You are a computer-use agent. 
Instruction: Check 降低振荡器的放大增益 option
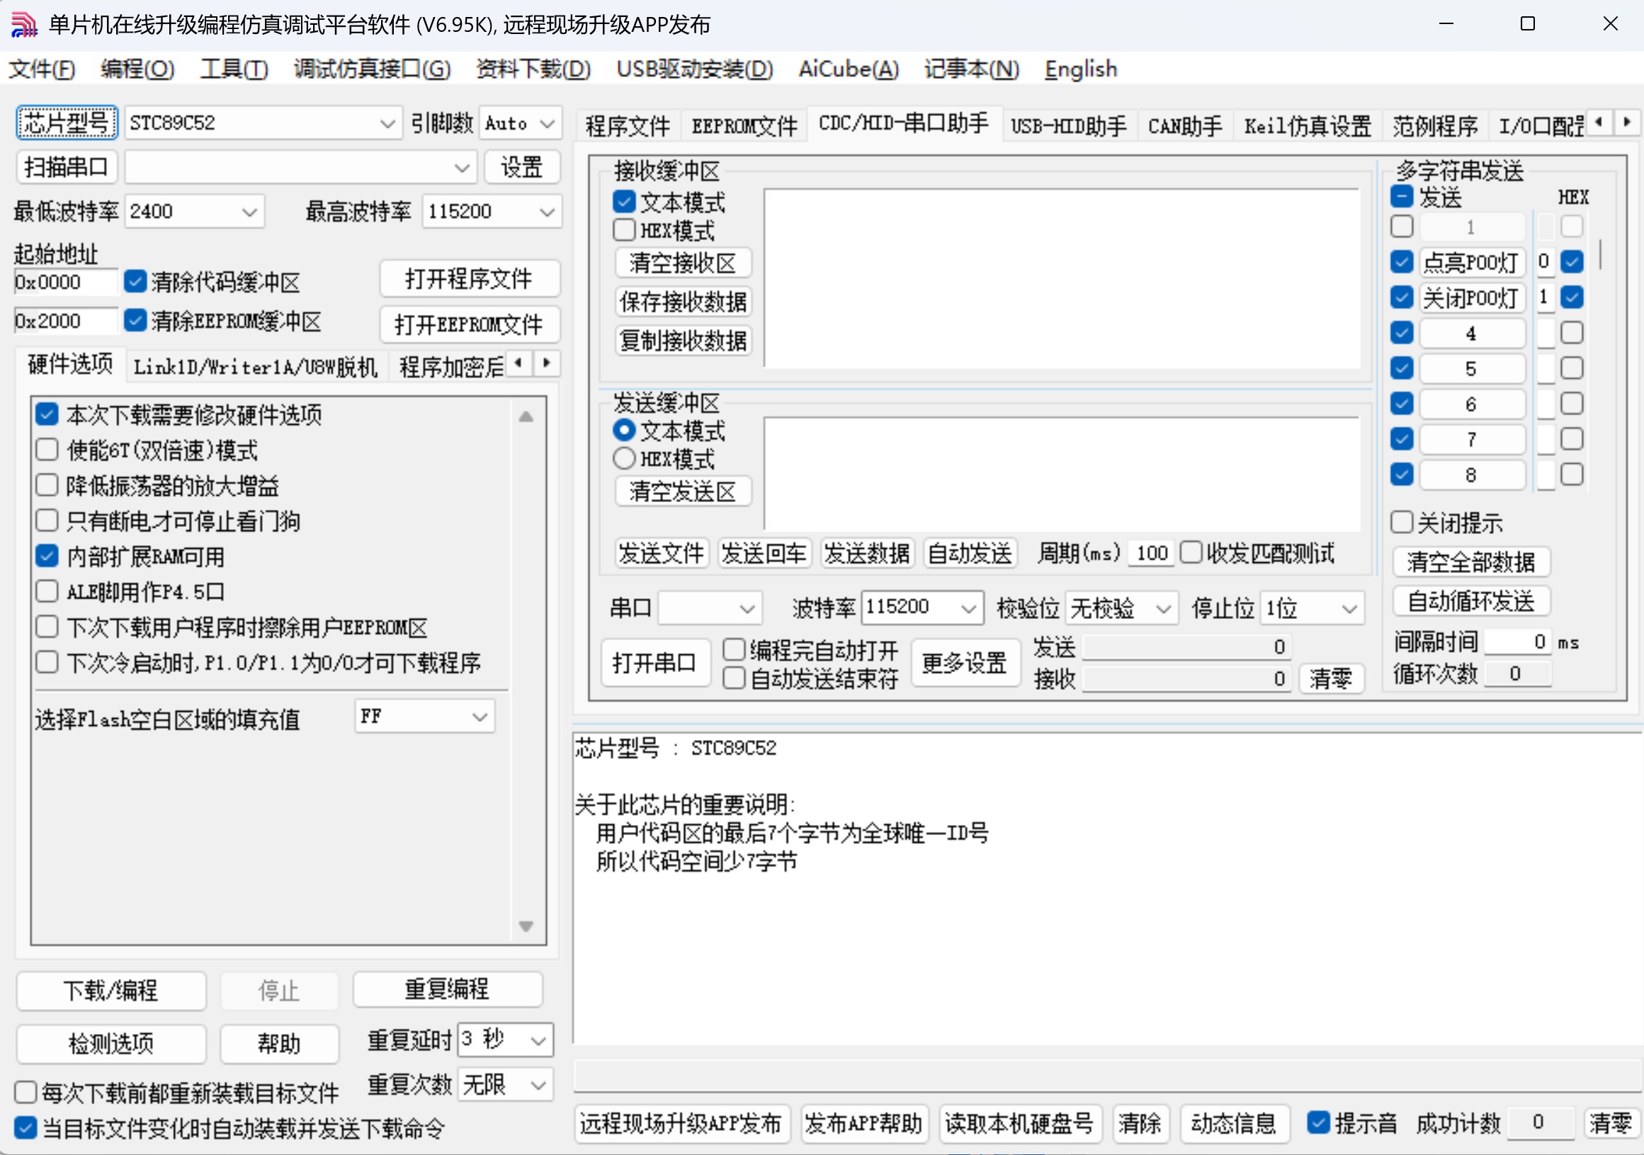[47, 486]
